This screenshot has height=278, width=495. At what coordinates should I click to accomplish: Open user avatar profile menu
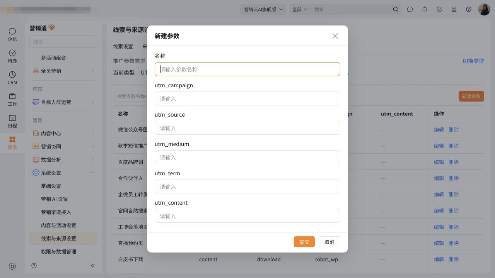(x=484, y=9)
